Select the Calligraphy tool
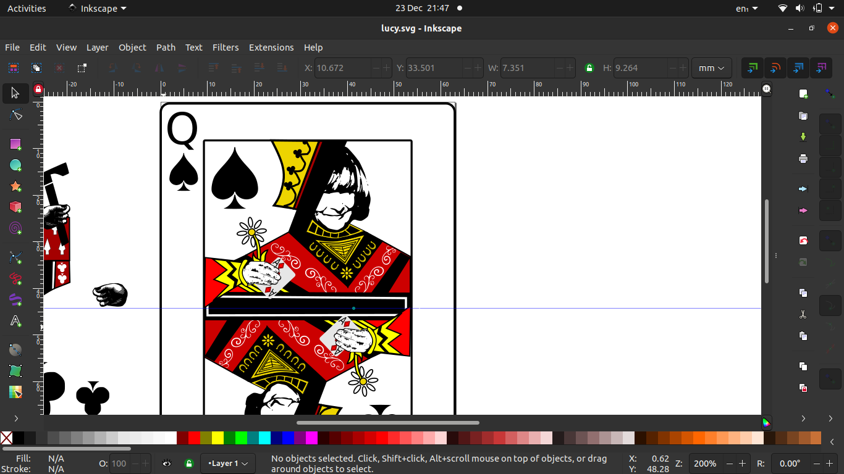 15,299
